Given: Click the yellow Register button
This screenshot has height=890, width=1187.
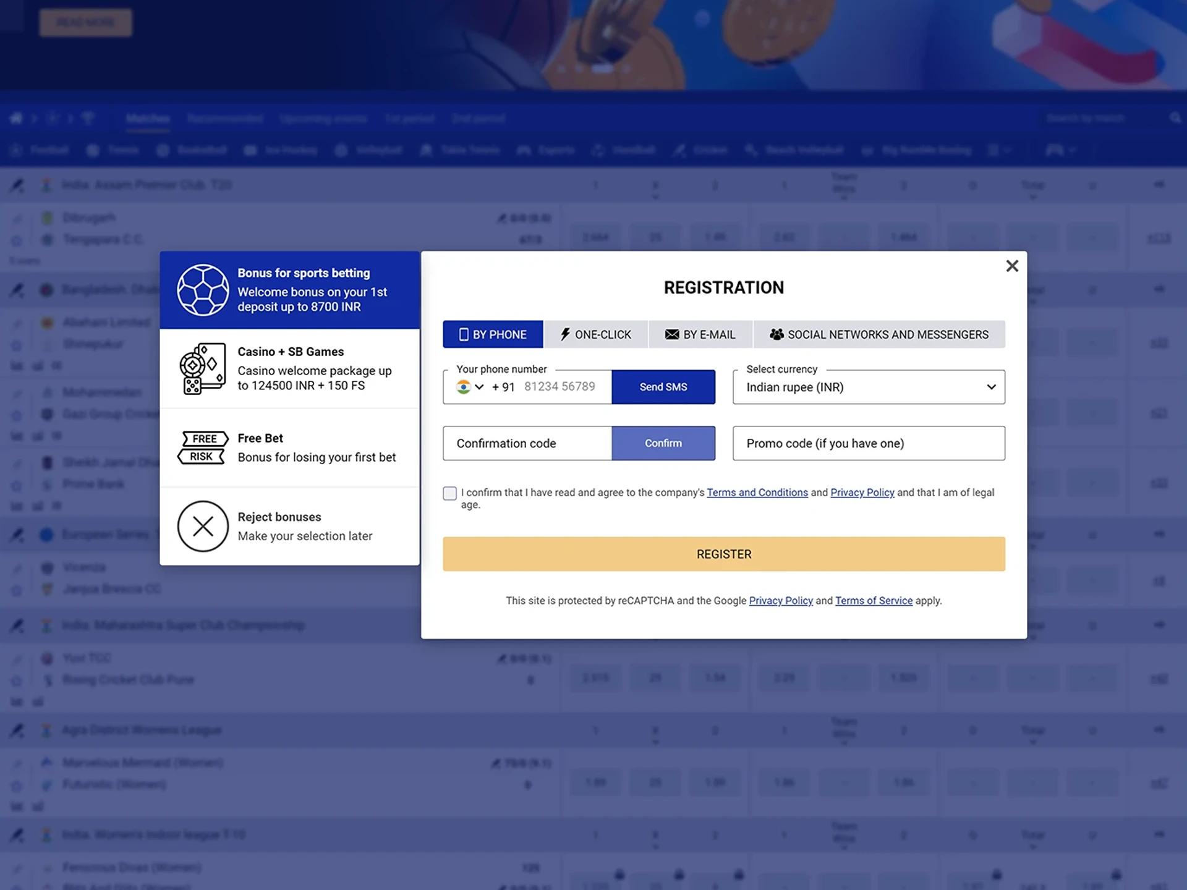Looking at the screenshot, I should pyautogui.click(x=724, y=554).
